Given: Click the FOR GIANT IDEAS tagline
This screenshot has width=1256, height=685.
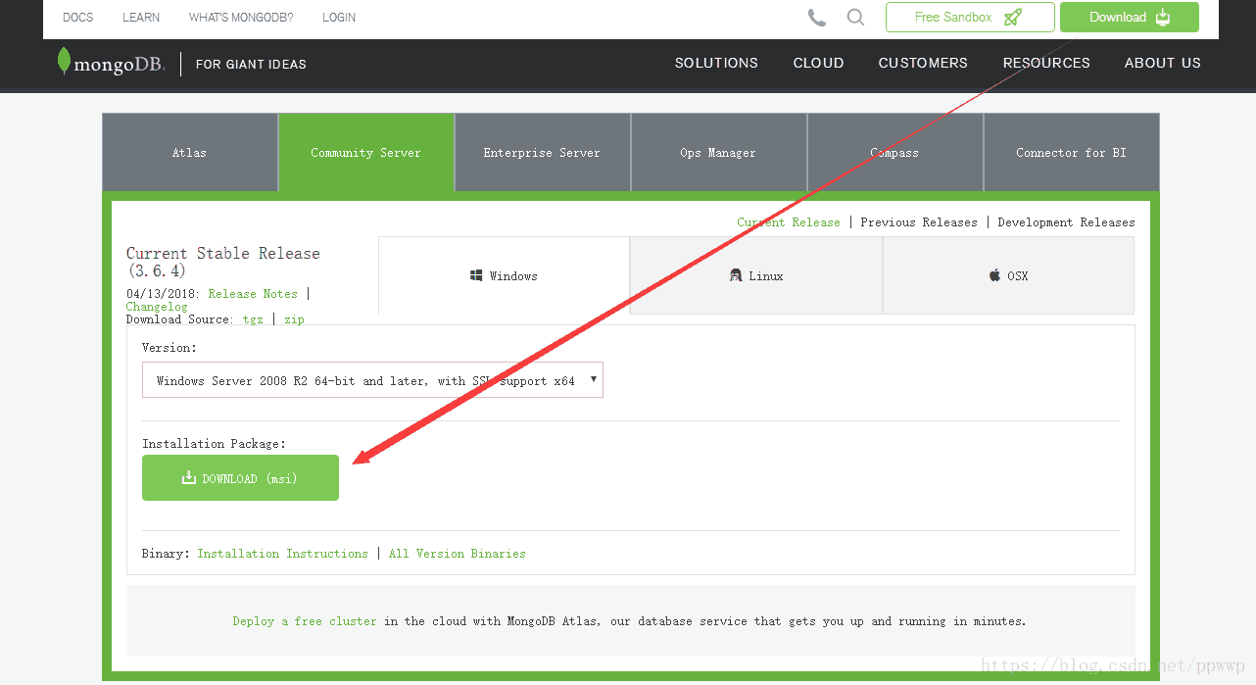Looking at the screenshot, I should (251, 64).
